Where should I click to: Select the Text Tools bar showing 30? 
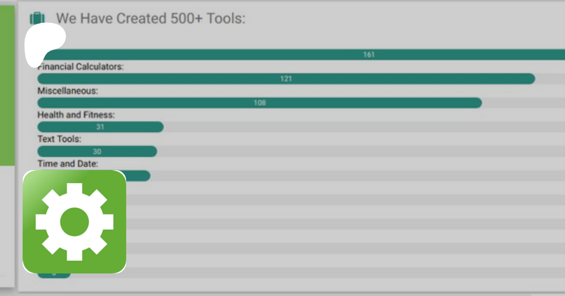click(97, 151)
